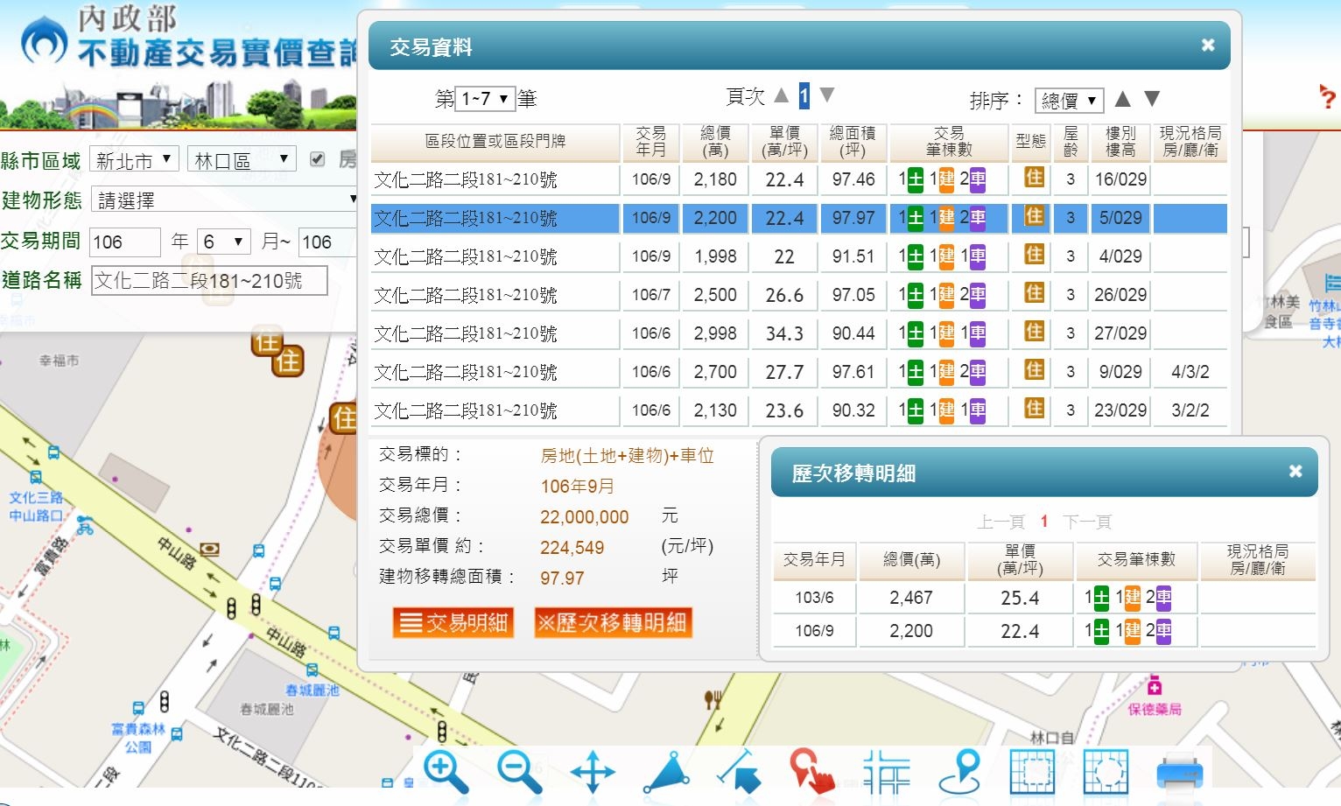Choose the rectangular range selection tool

pyautogui.click(x=1032, y=773)
